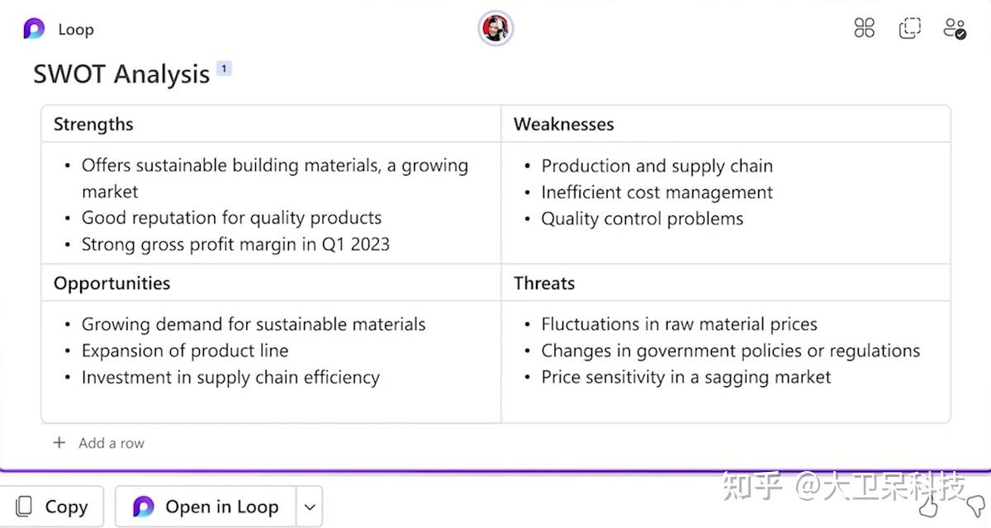Viewport: 991px width, 528px height.
Task: Select the Opportunities header cell
Action: 271,283
